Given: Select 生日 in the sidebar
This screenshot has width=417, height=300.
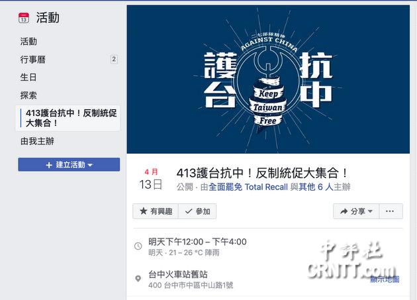Looking at the screenshot, I should click(x=28, y=77).
